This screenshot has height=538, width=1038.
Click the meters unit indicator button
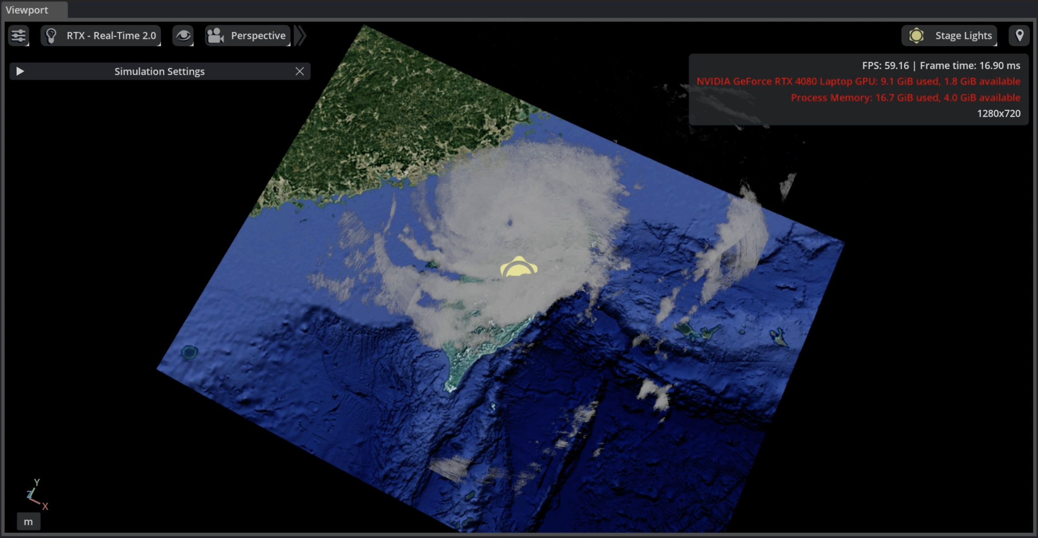[x=28, y=521]
